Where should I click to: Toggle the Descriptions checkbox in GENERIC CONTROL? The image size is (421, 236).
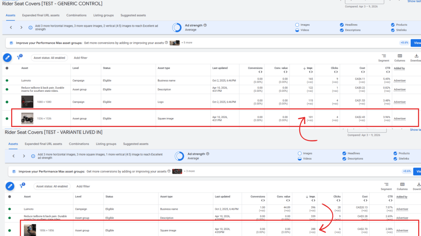coord(342,30)
